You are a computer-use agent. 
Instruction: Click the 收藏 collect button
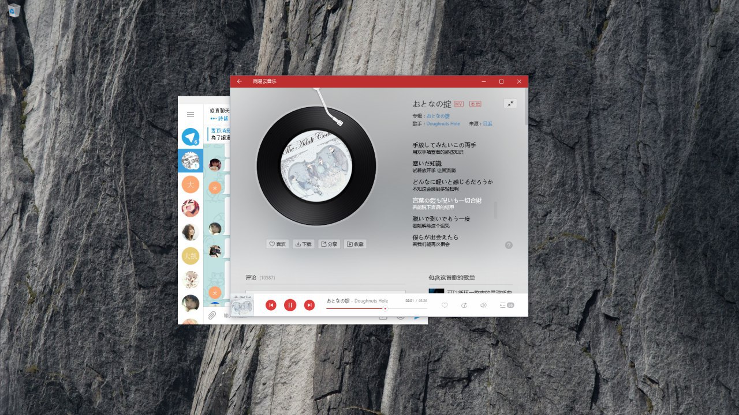coord(355,244)
